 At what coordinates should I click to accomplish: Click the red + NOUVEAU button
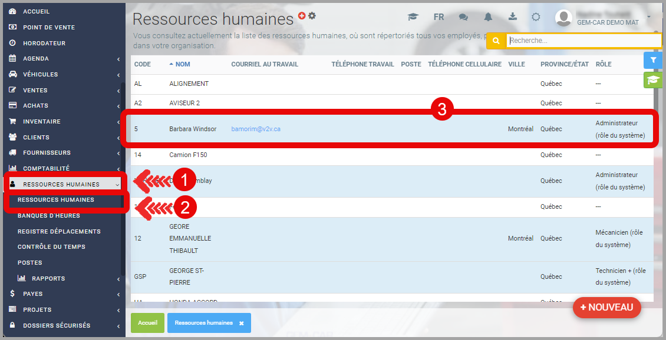(606, 307)
